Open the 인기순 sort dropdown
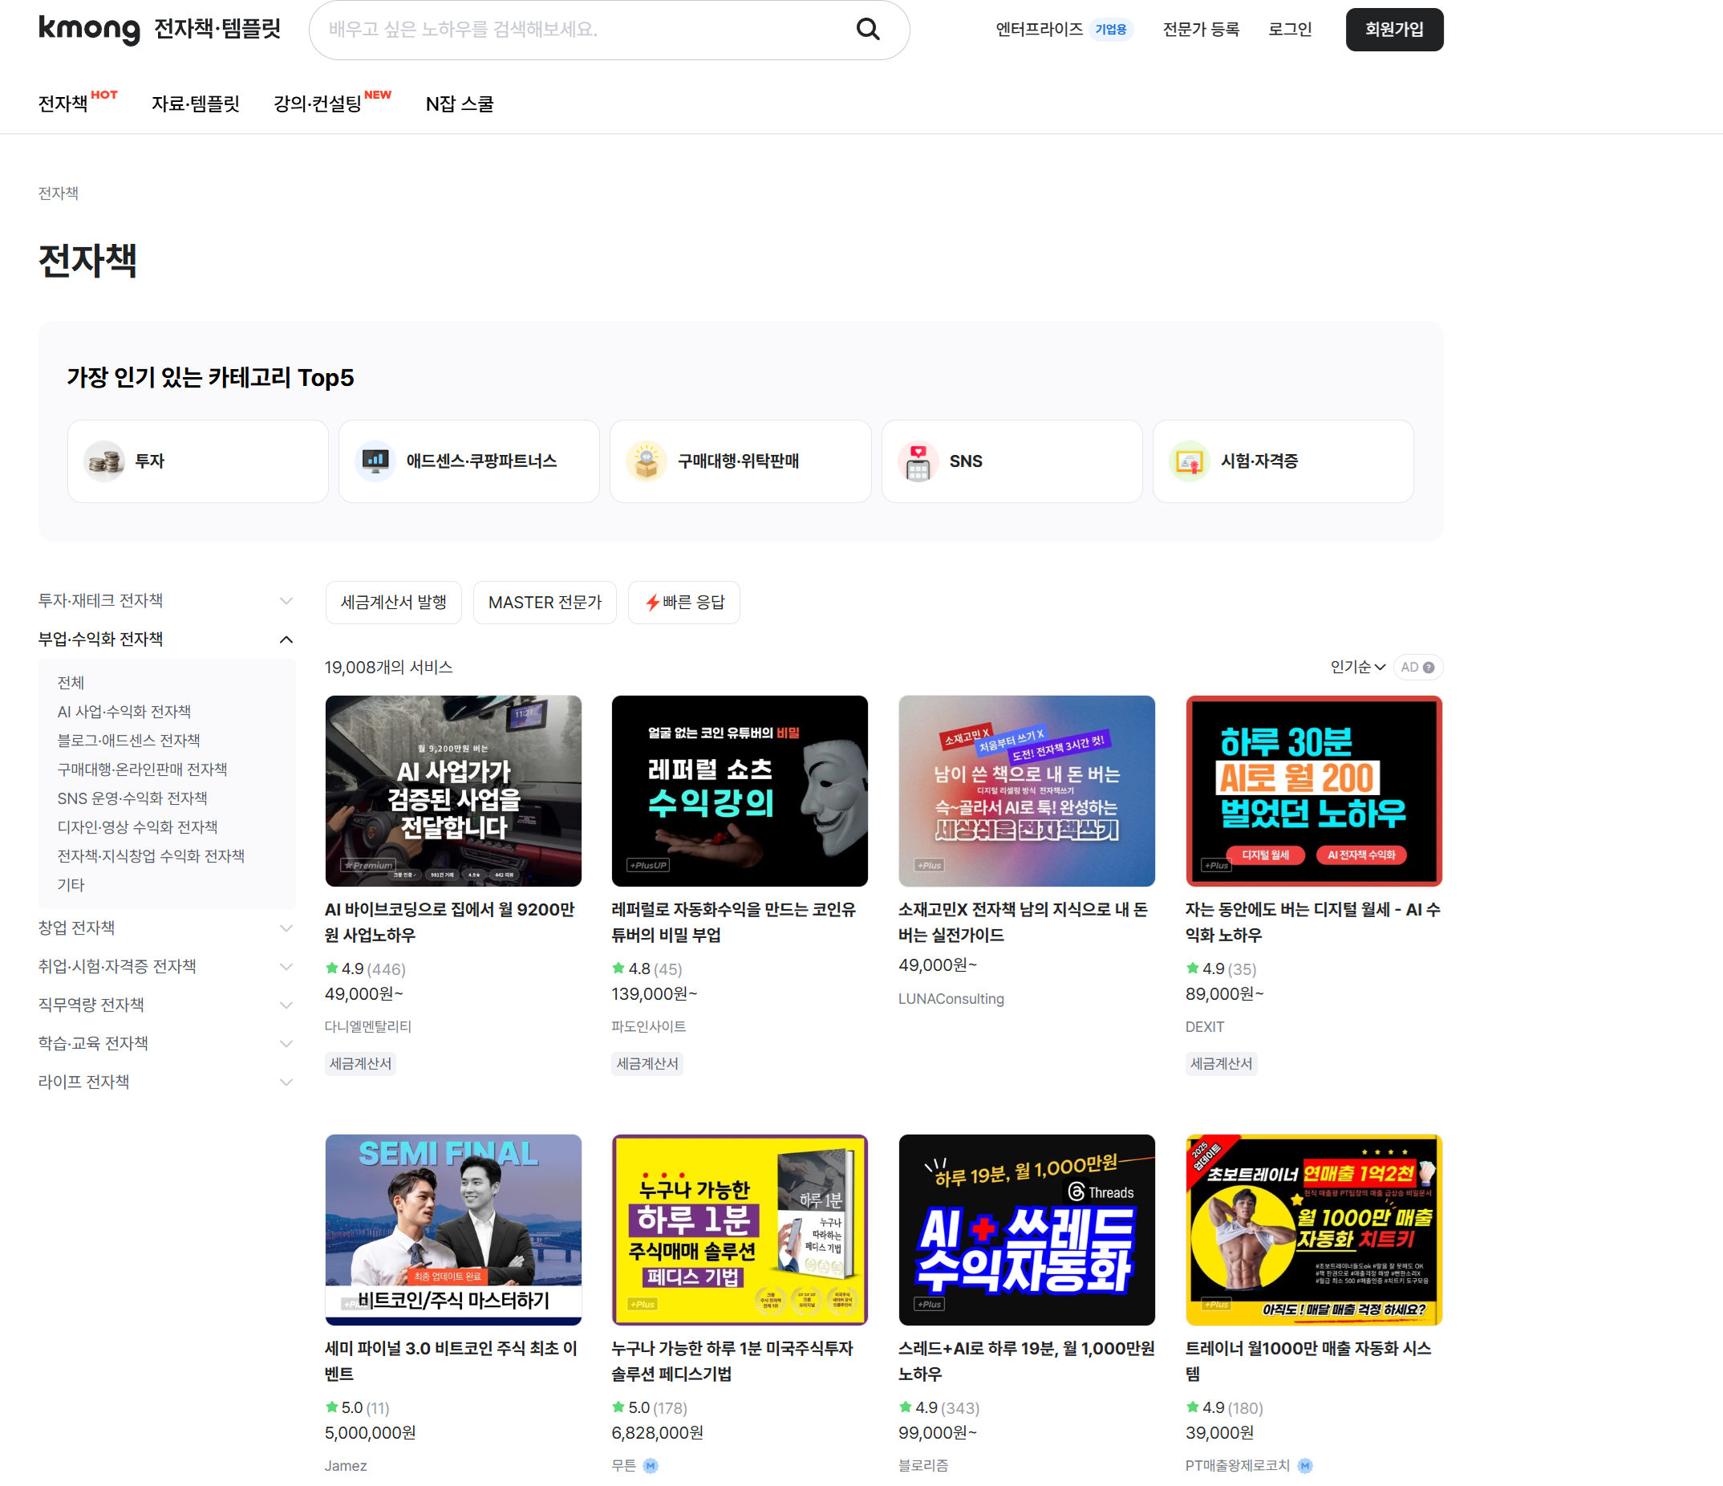The image size is (1723, 1486). pyautogui.click(x=1357, y=668)
